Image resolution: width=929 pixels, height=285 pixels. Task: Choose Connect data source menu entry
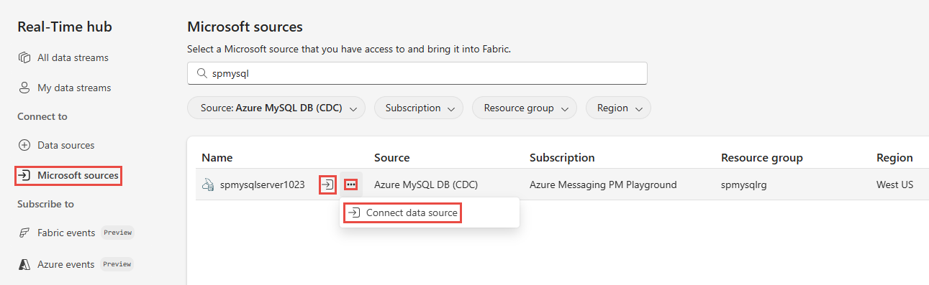(x=402, y=213)
